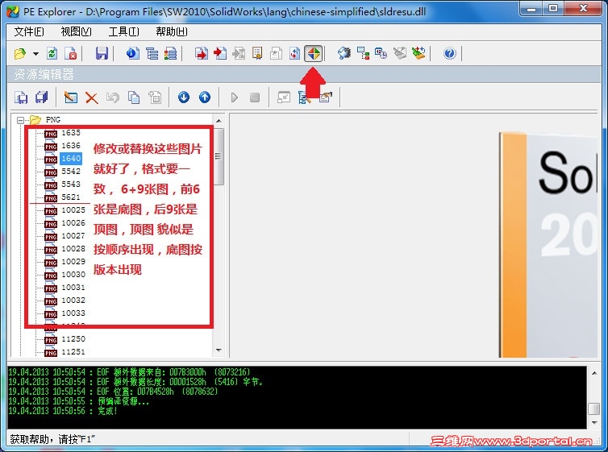Click resource tree scrollbar down arrow
608x452 pixels.
219,350
